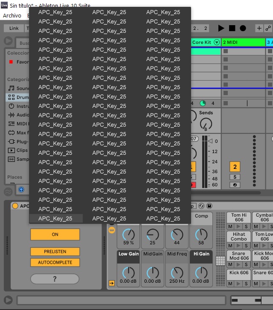Image resolution: width=273 pixels, height=310 pixels.
Task: Select the 2 MIDI track header
Action: point(243,42)
